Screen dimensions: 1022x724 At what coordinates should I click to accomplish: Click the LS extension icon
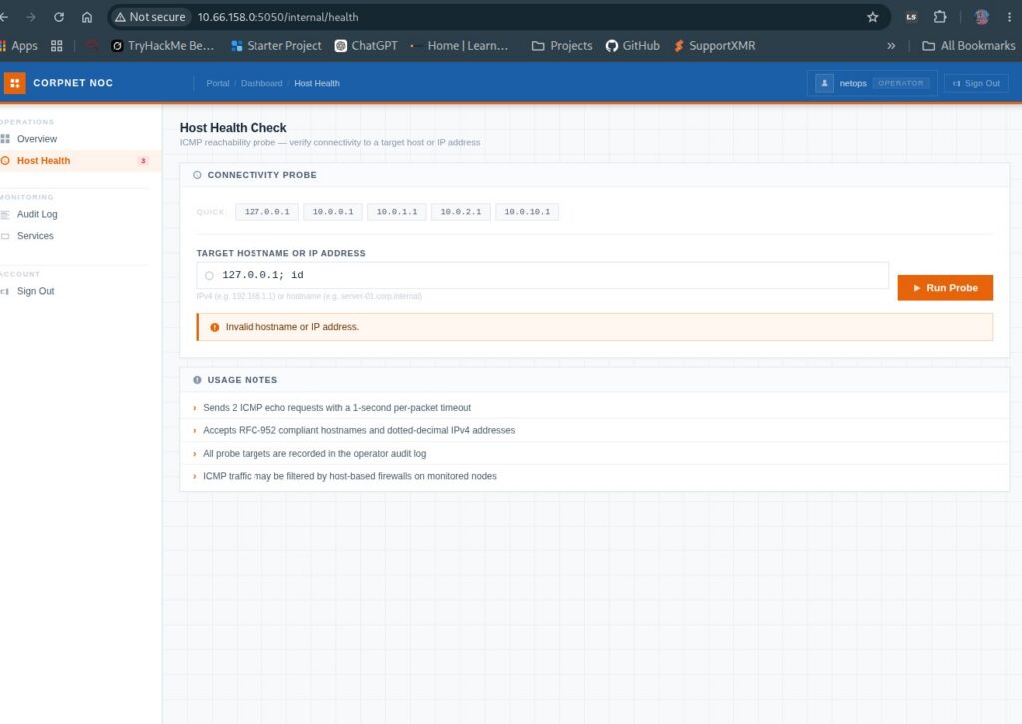(911, 17)
